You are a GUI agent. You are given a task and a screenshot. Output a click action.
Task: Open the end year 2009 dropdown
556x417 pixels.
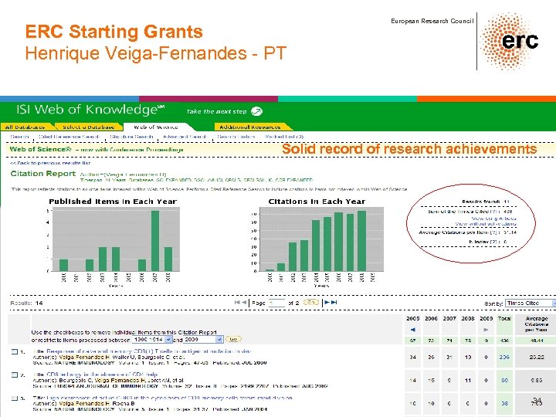[203, 340]
